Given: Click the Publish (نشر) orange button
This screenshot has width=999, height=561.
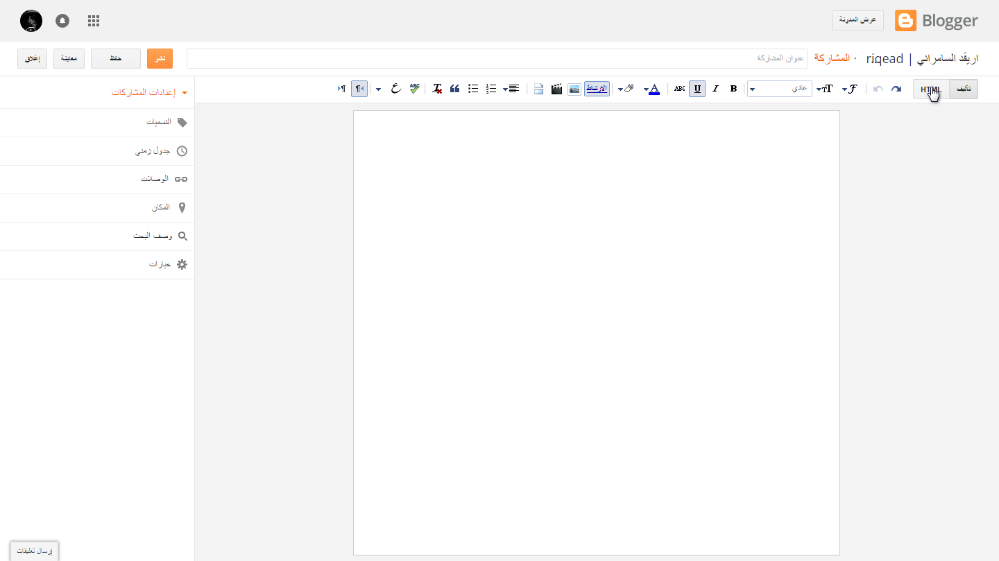Looking at the screenshot, I should 160,58.
